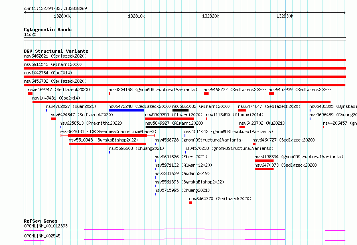Select nsv4511043 gnomADStructuralVariants label
The width and height of the screenshot is (357, 245).
229,131
